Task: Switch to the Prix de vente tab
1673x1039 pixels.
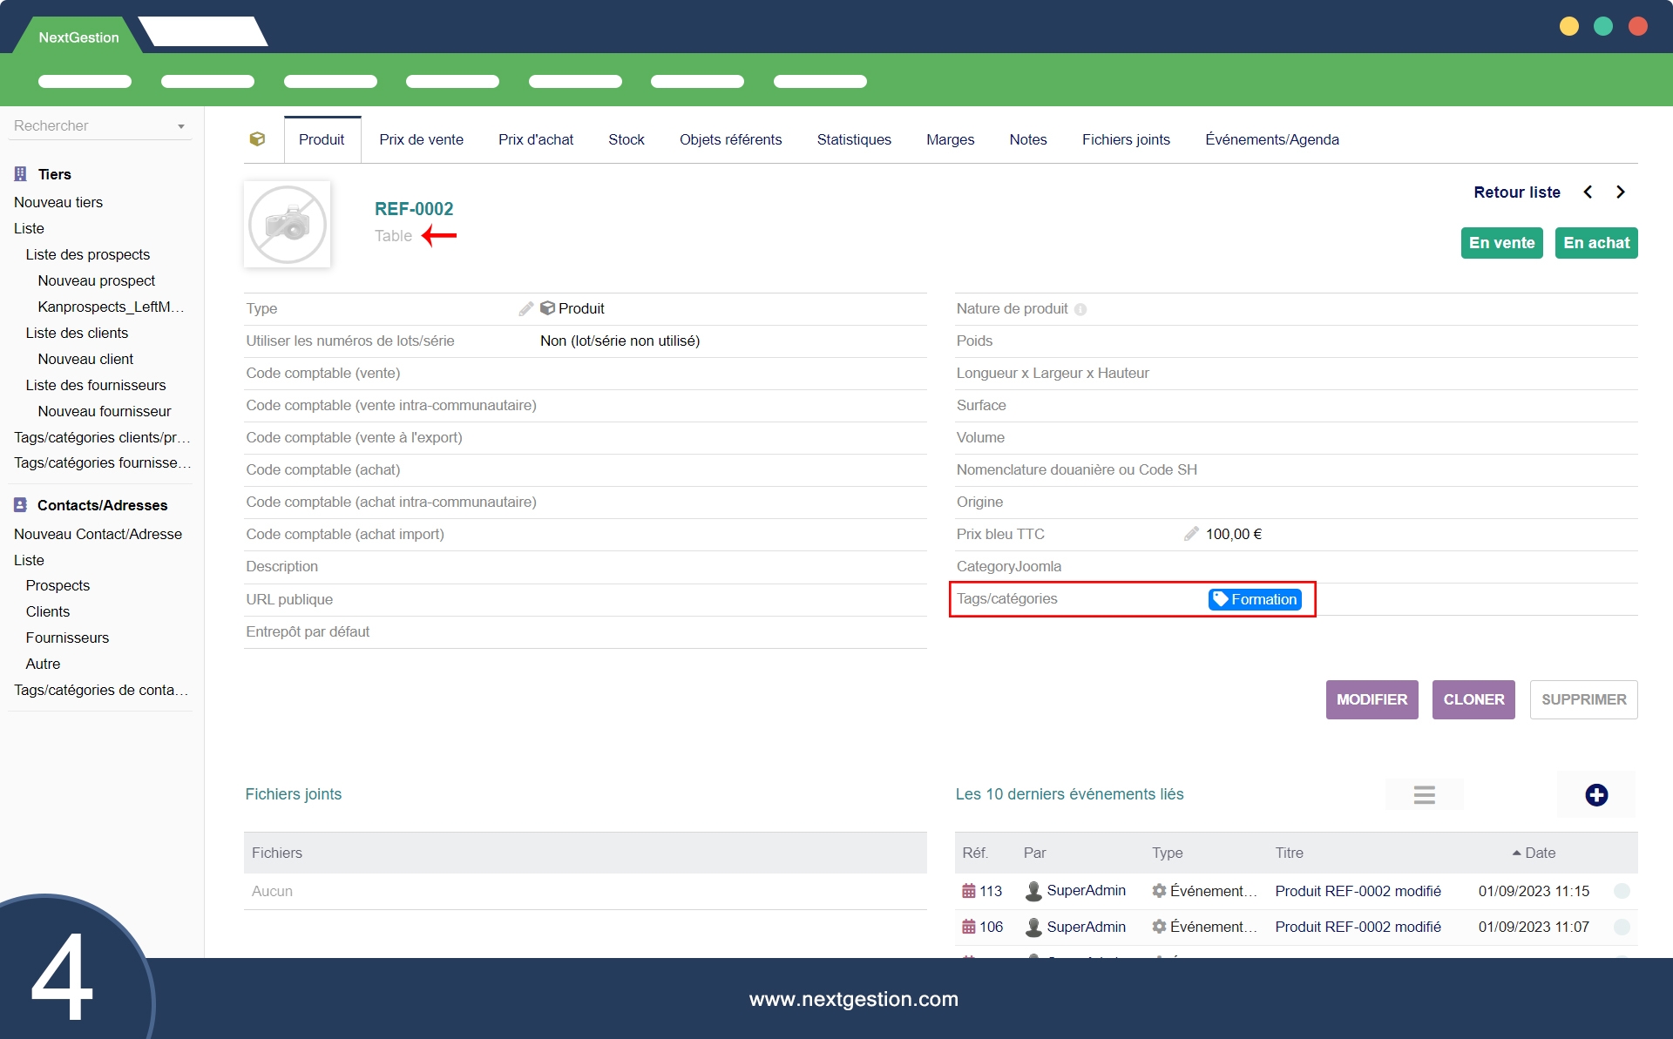Action: 421,139
